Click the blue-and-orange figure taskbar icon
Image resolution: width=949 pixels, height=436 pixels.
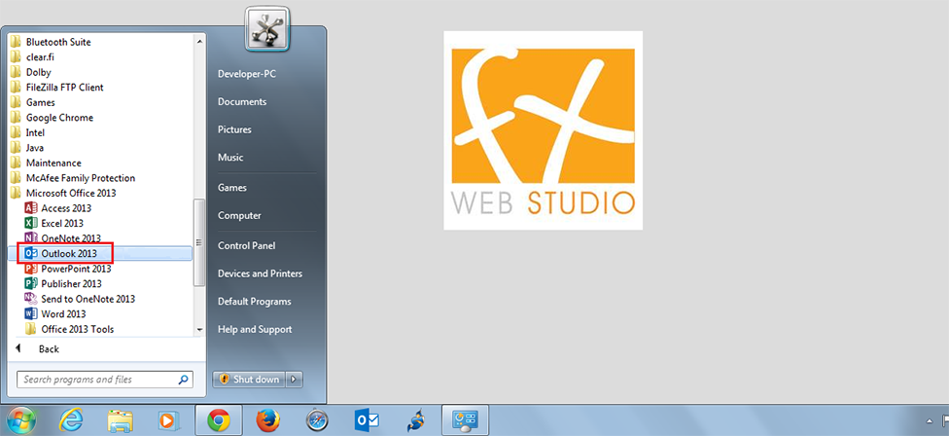(x=416, y=420)
